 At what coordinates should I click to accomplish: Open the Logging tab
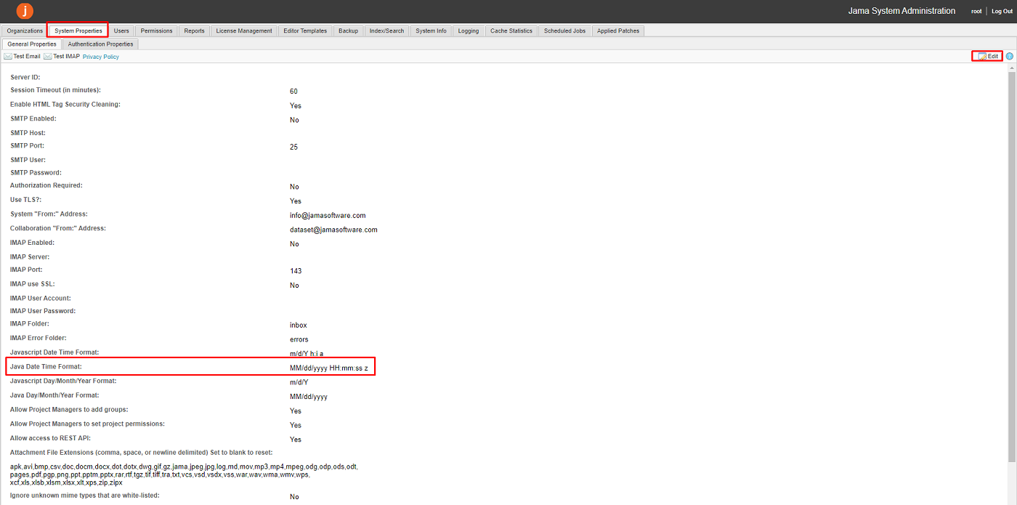click(x=469, y=31)
